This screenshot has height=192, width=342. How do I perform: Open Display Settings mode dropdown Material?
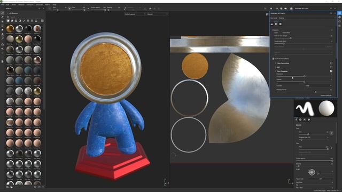coord(307,18)
